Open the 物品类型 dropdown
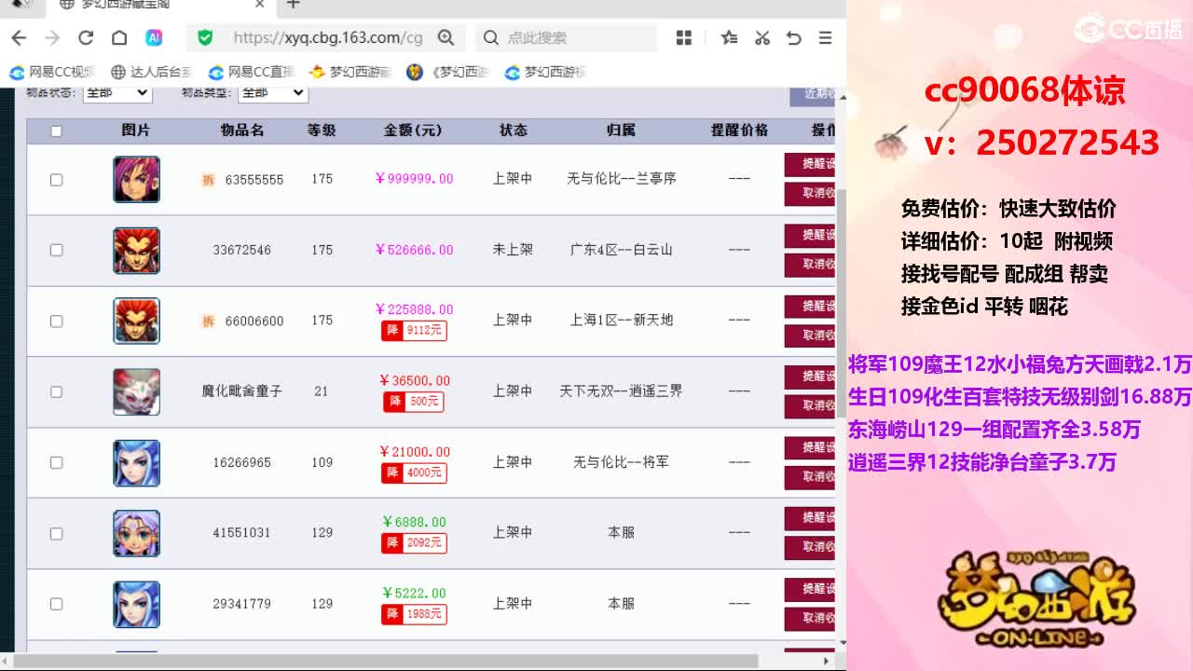The height and width of the screenshot is (671, 1193). click(x=273, y=92)
